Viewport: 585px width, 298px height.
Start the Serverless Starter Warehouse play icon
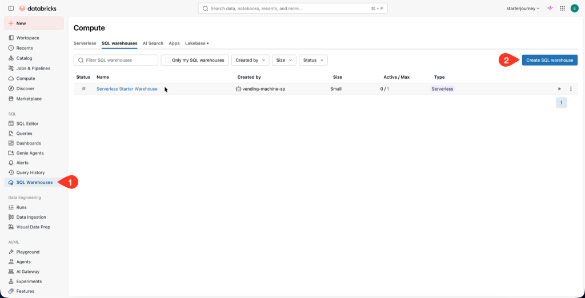[x=560, y=88]
